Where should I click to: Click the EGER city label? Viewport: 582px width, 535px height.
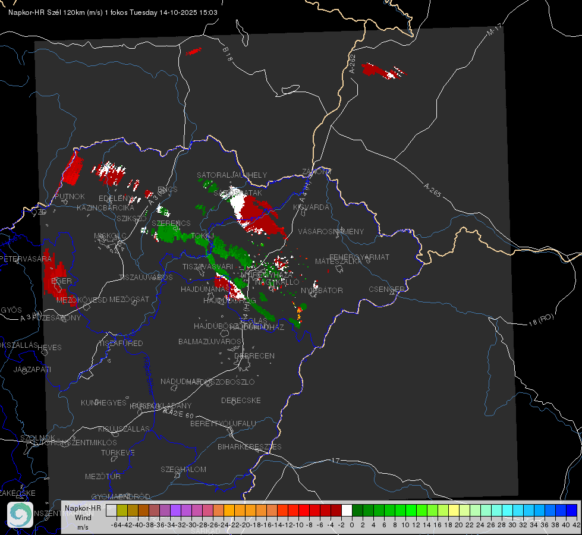(x=61, y=281)
